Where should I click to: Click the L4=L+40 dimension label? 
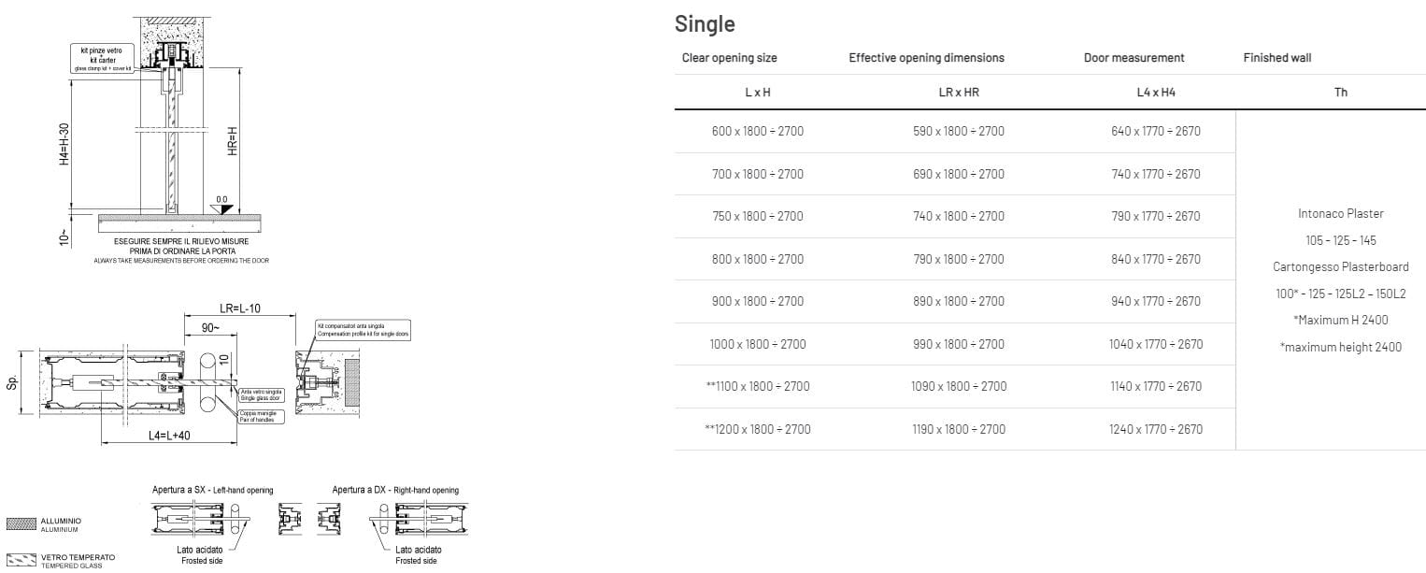[168, 437]
